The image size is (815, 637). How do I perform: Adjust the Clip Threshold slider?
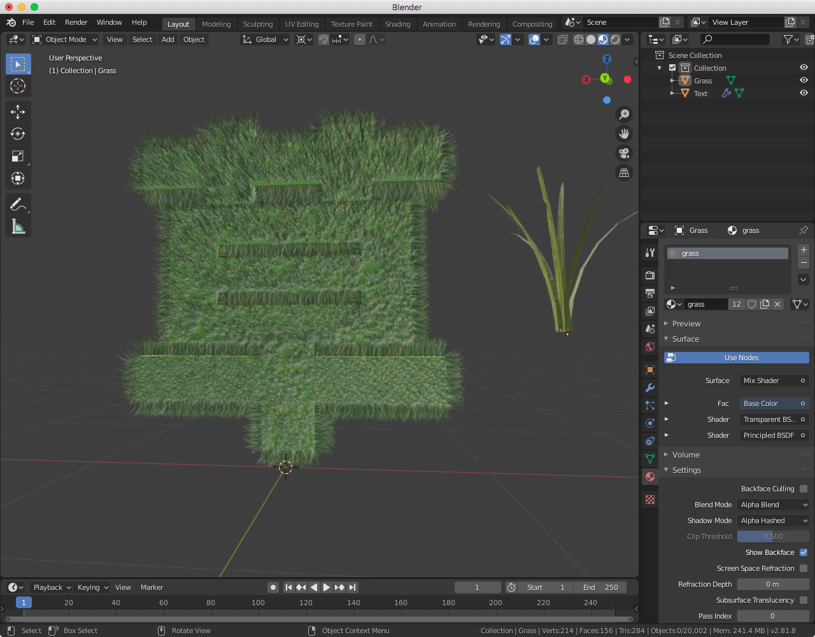[x=773, y=536]
